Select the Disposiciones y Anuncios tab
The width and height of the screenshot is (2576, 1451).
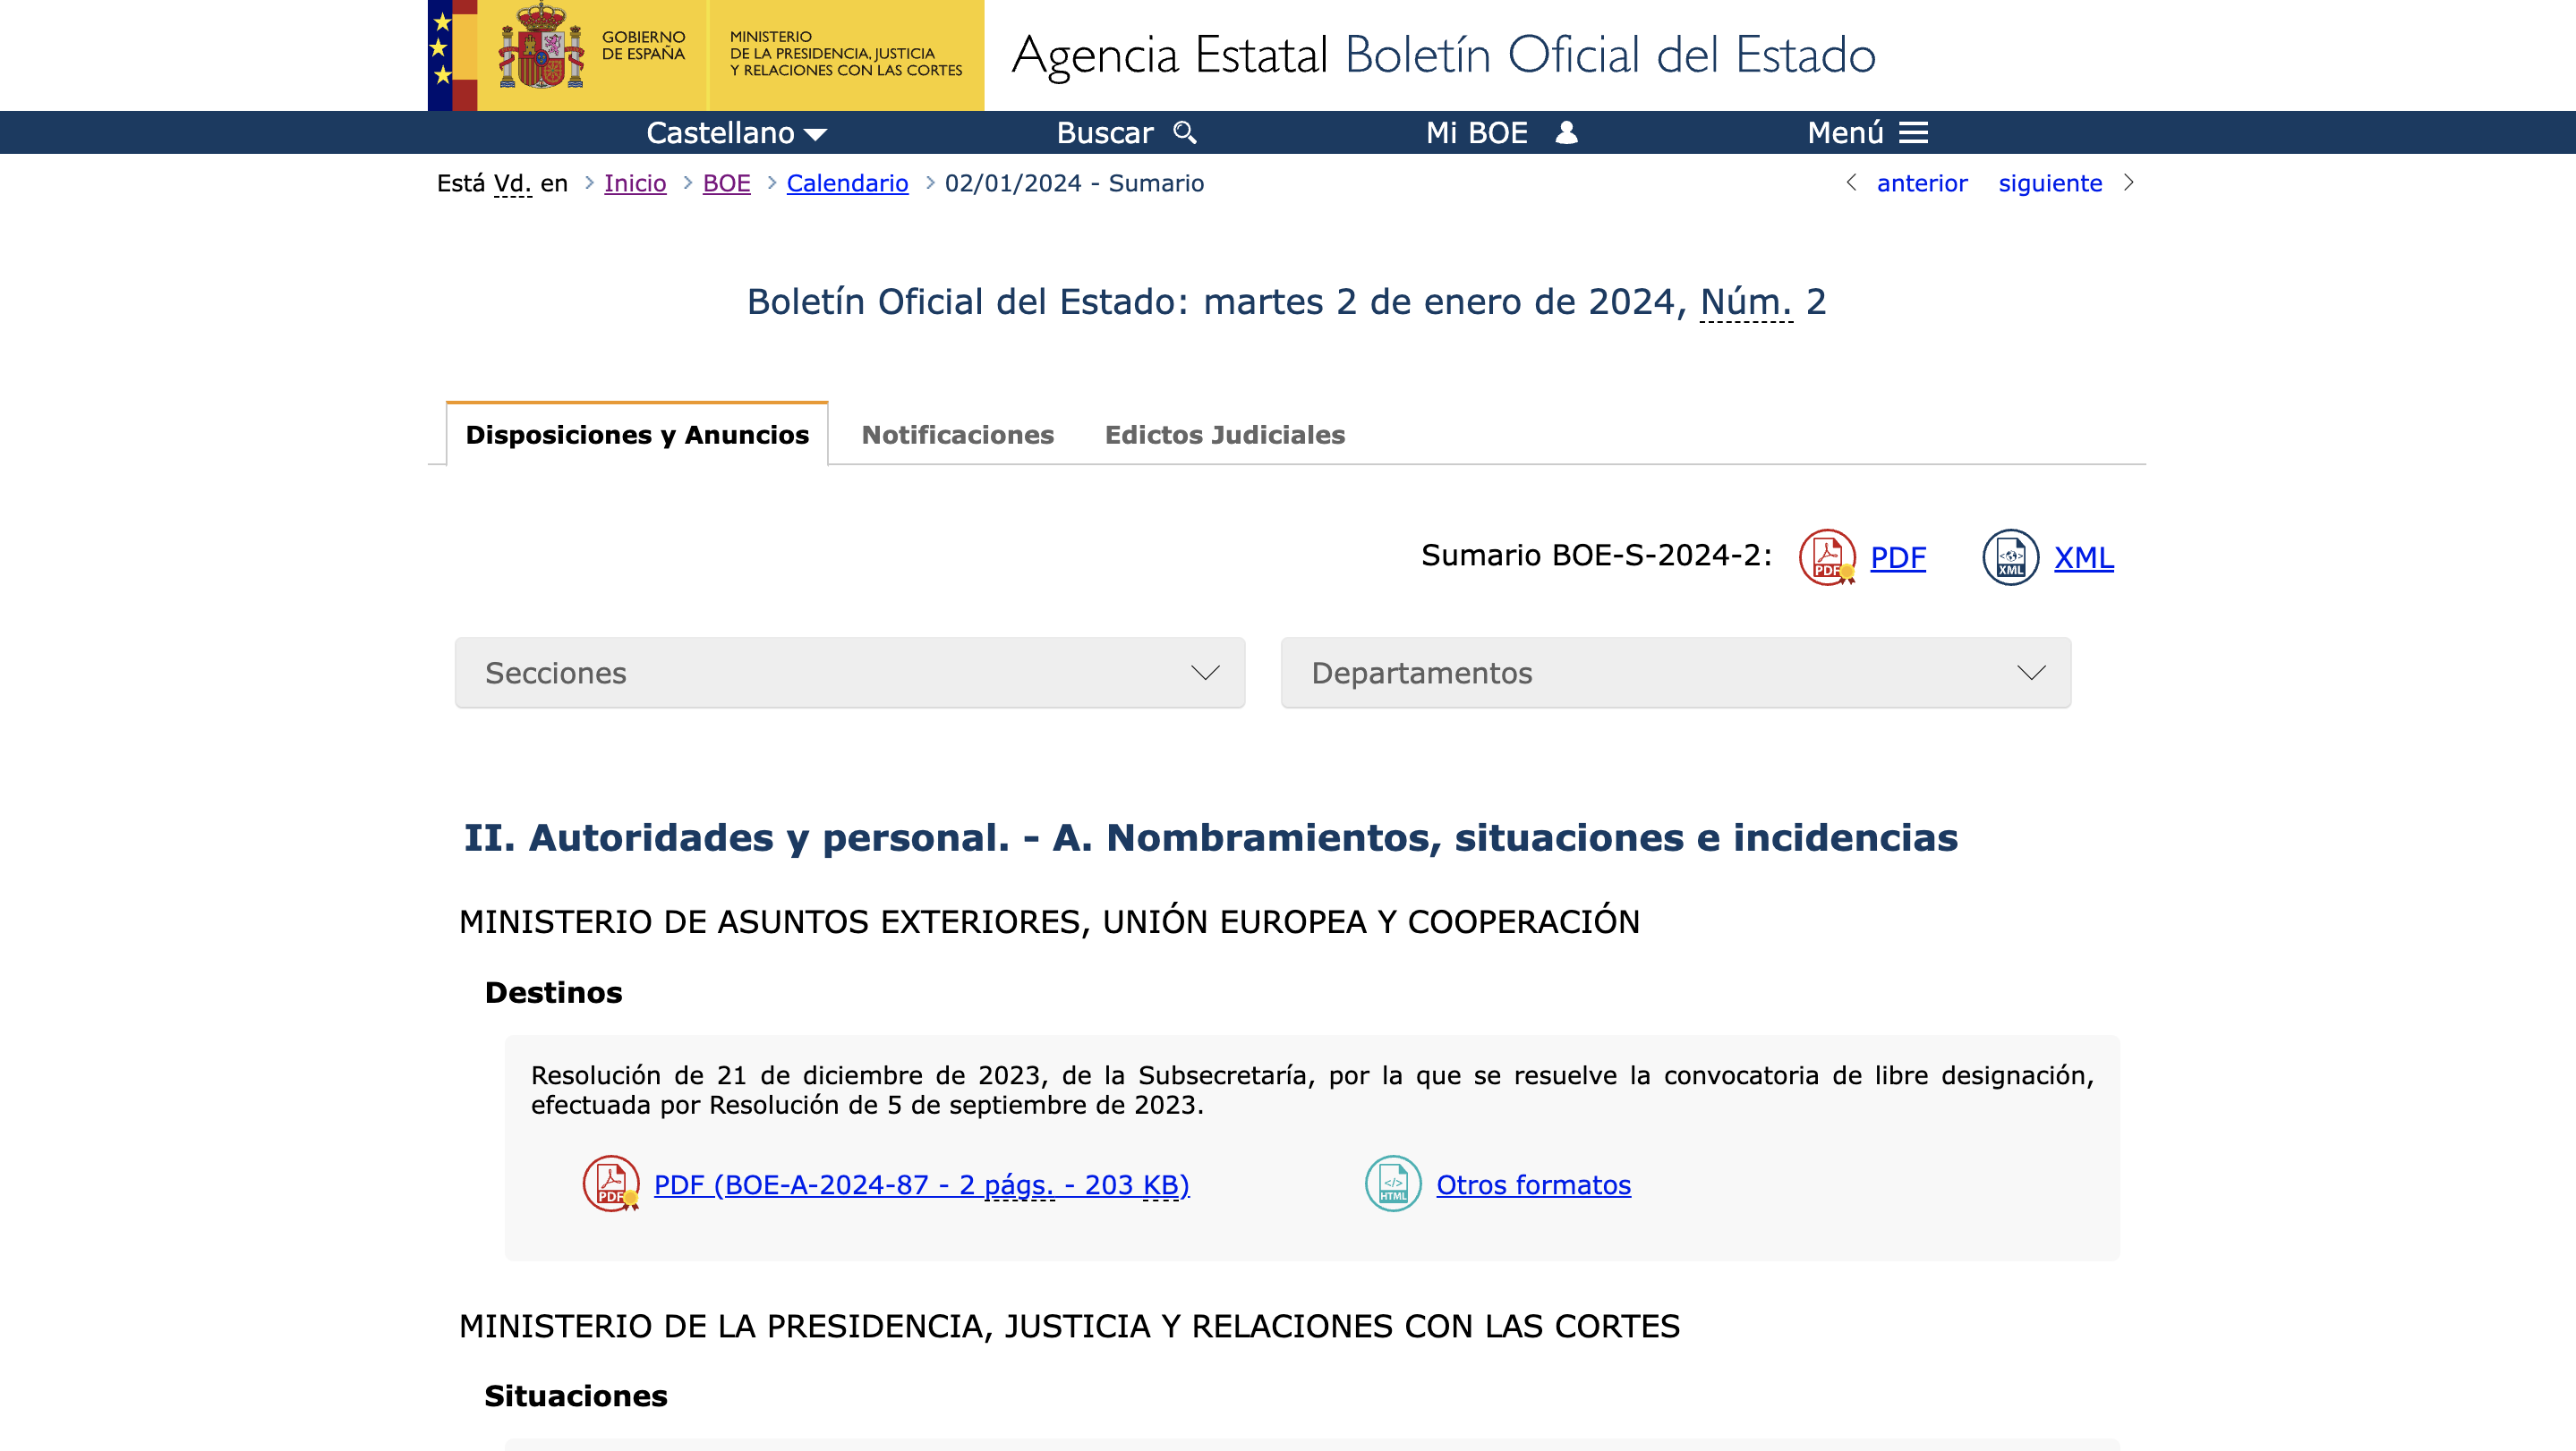pyautogui.click(x=637, y=435)
